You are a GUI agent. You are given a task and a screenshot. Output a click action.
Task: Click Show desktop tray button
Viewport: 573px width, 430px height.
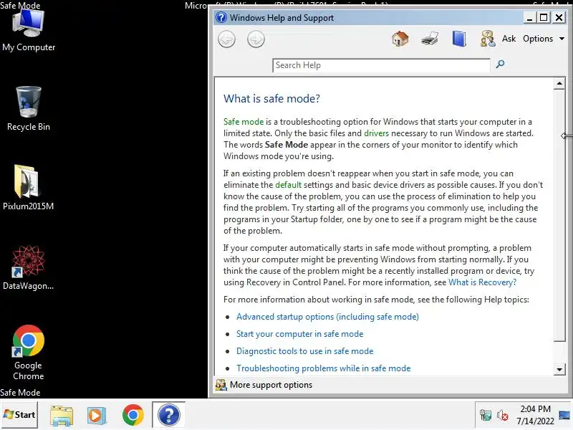click(564, 415)
